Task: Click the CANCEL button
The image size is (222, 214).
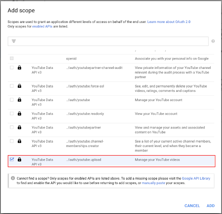Action: point(192,205)
